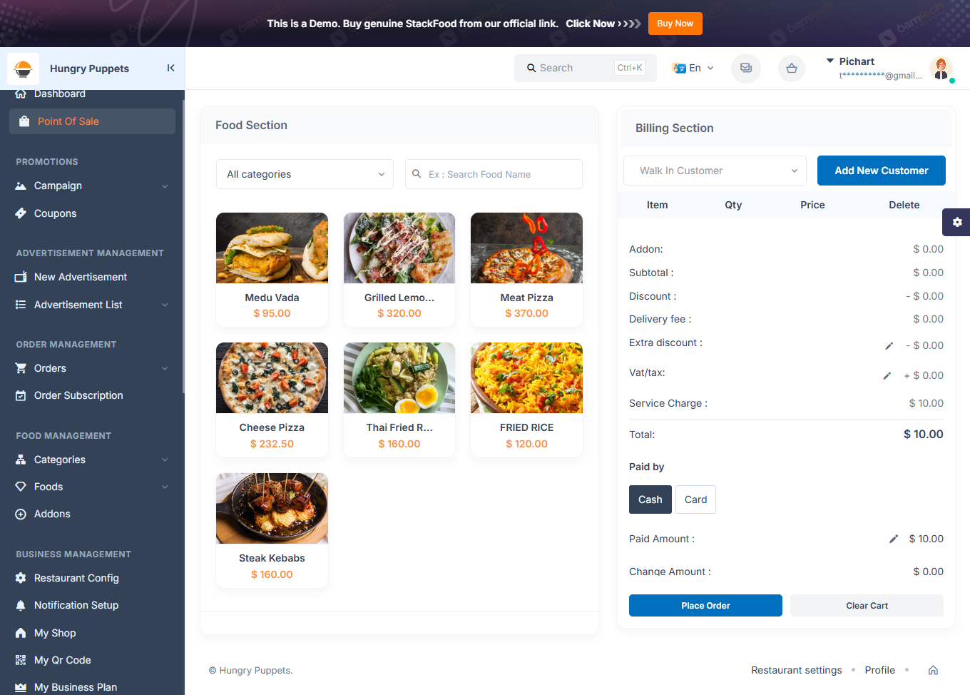Focus the Search Food Name field
This screenshot has height=695, width=970.
coord(494,174)
